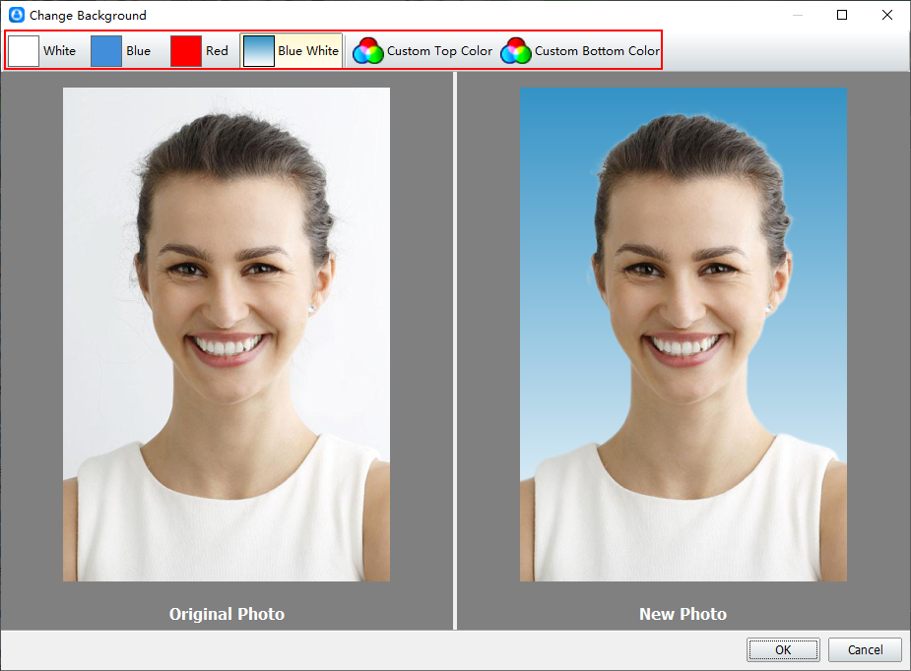This screenshot has width=911, height=671.
Task: Click the 'Blue White' label text
Action: pos(308,51)
